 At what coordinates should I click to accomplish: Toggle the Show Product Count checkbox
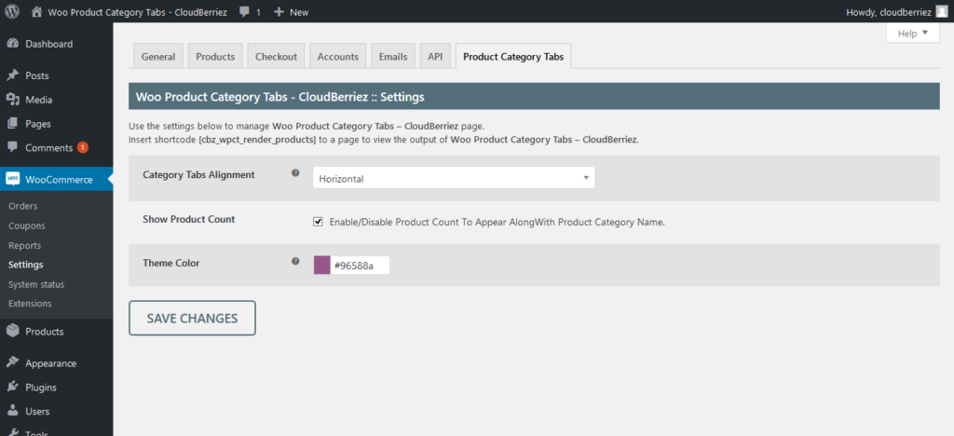point(318,222)
